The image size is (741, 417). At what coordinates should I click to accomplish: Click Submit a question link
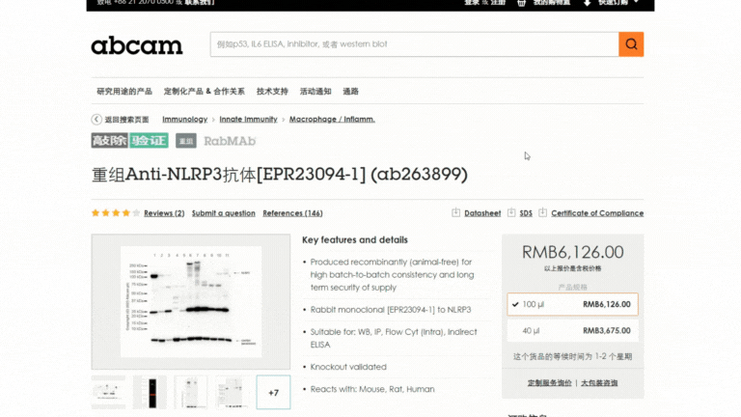coord(224,213)
